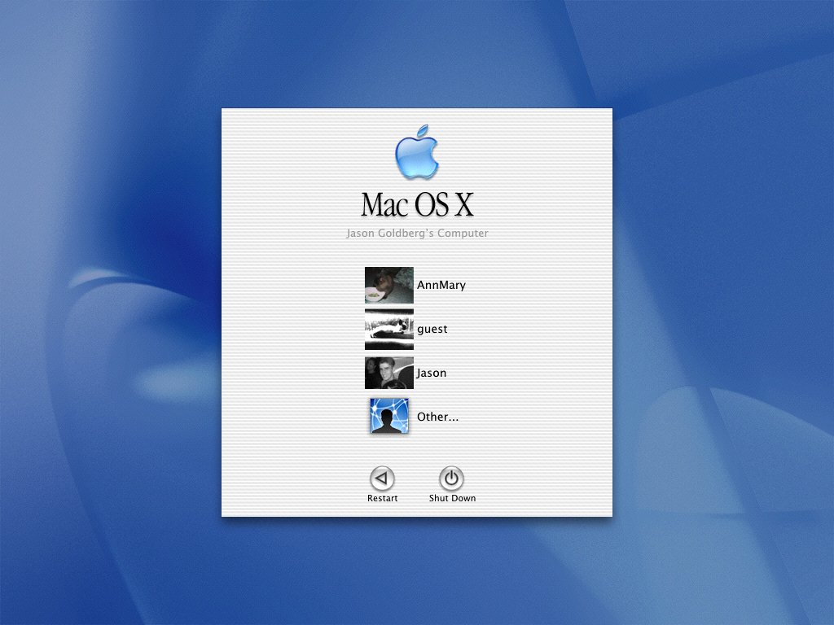Click the Other... text label
The width and height of the screenshot is (834, 625).
437,416
